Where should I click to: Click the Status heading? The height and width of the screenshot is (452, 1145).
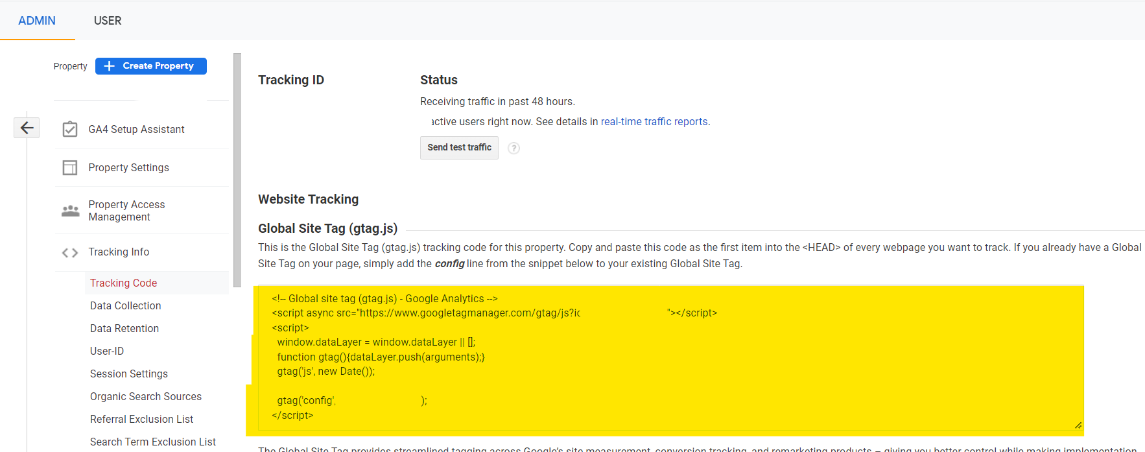(439, 80)
